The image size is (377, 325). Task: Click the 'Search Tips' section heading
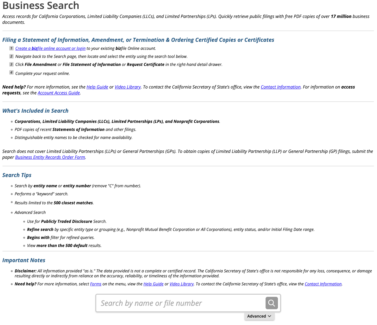click(x=17, y=175)
